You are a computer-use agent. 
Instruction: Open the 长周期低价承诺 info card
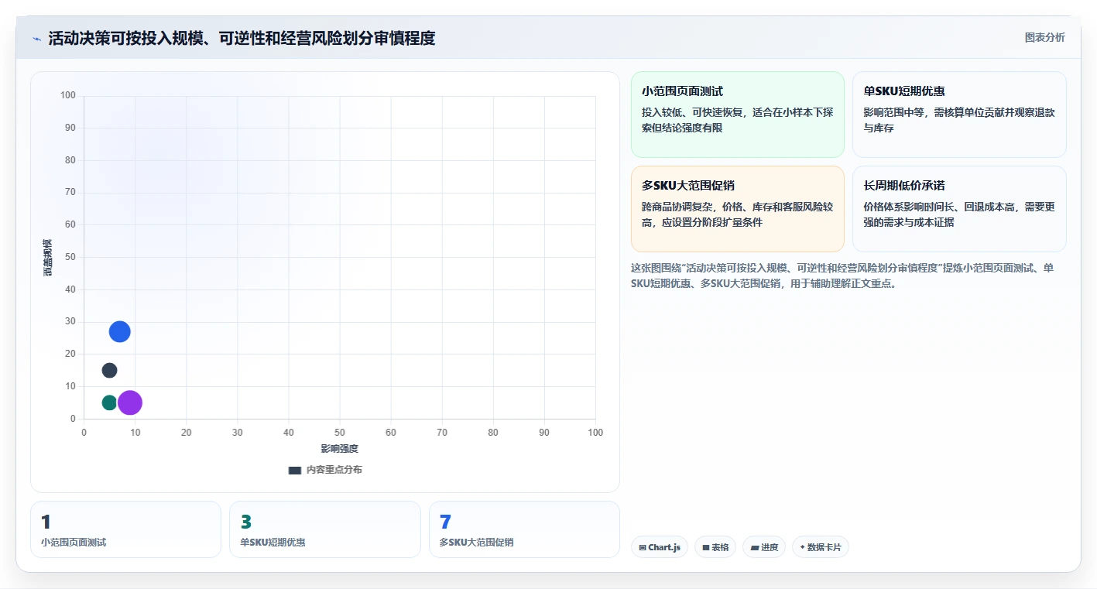click(x=959, y=209)
